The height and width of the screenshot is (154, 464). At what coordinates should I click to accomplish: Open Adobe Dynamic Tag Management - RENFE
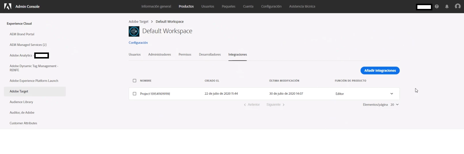click(34, 68)
